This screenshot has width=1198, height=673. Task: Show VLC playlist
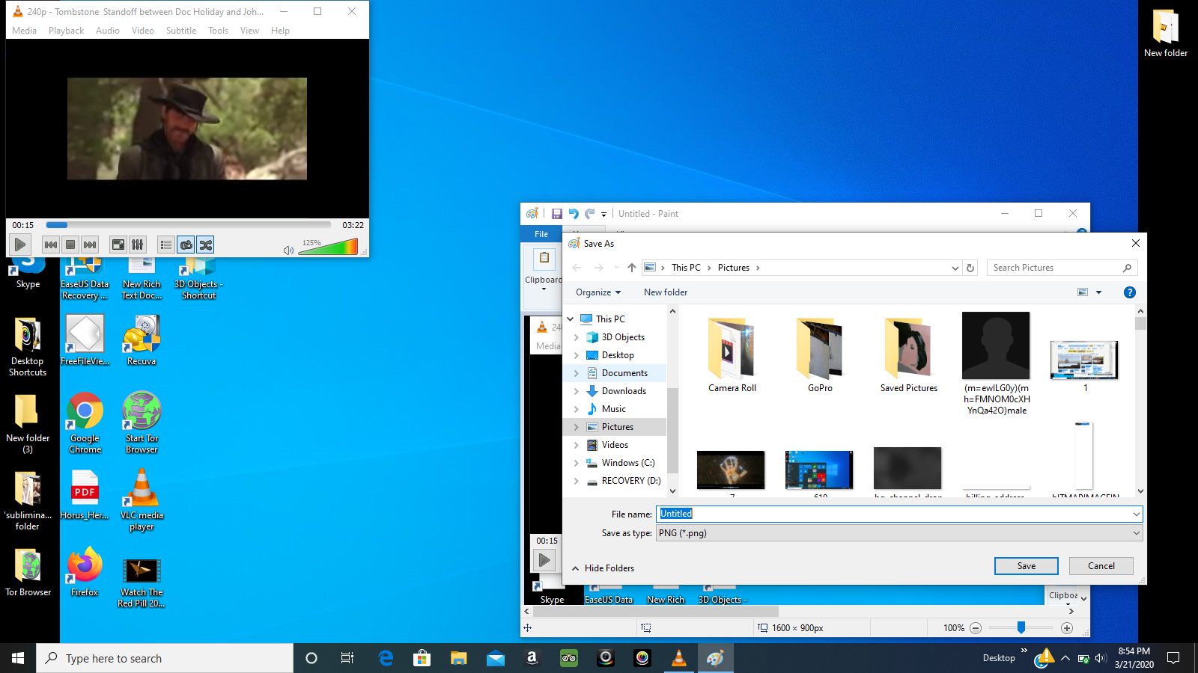pyautogui.click(x=166, y=245)
